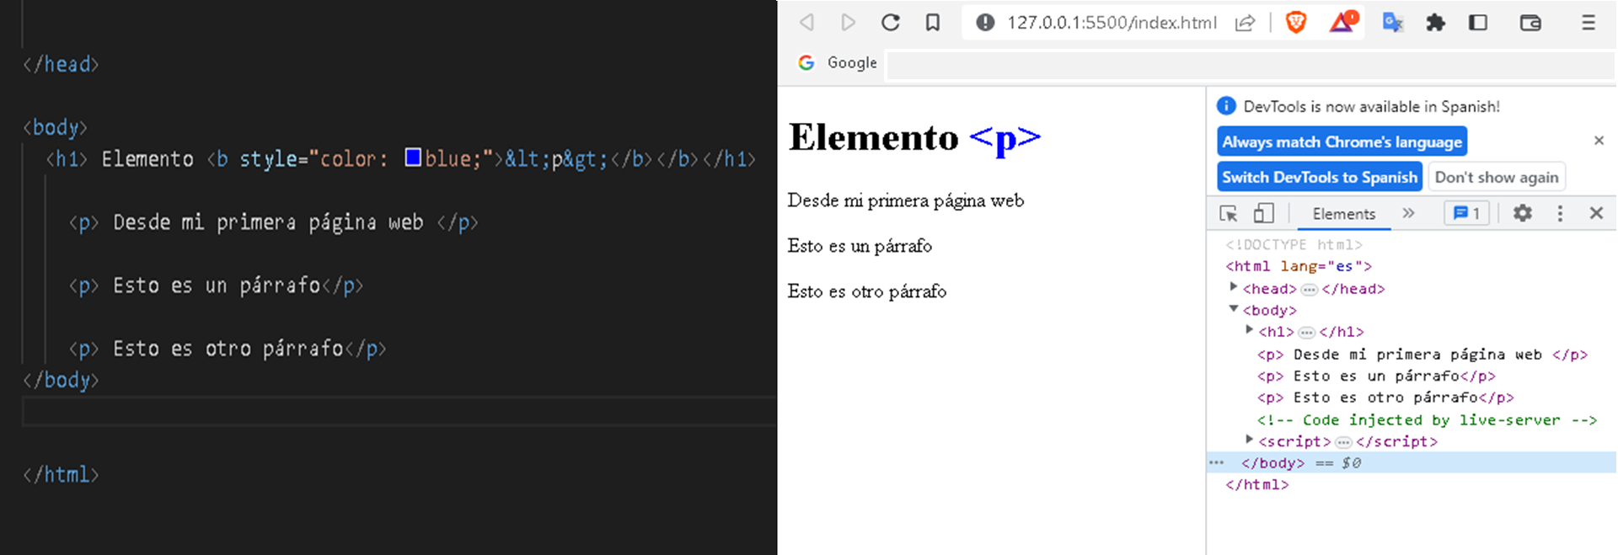Expand the h1 node in DOM tree

1249,330
